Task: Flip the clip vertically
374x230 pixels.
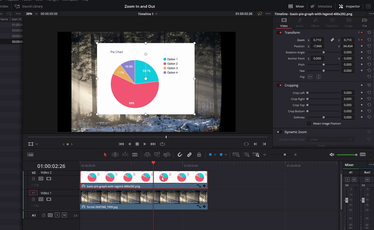Action: tap(319, 77)
